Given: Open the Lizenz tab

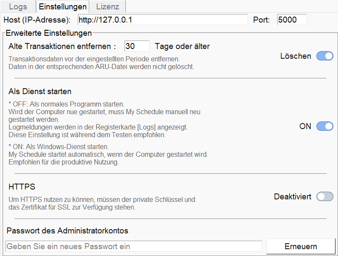Looking at the screenshot, I should (108, 7).
